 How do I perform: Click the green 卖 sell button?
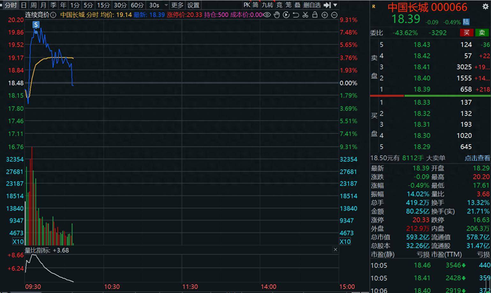(482, 33)
